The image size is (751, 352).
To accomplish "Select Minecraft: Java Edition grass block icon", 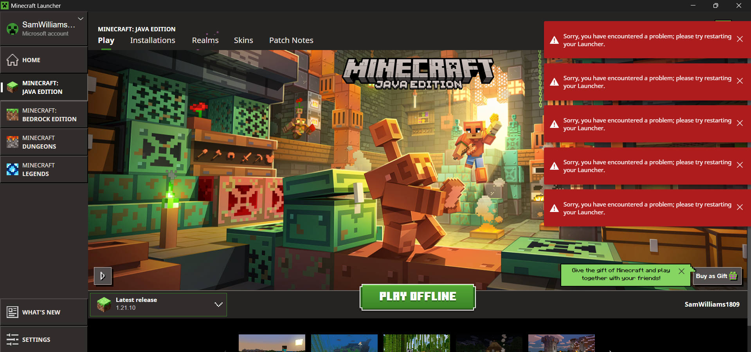I will (13, 87).
